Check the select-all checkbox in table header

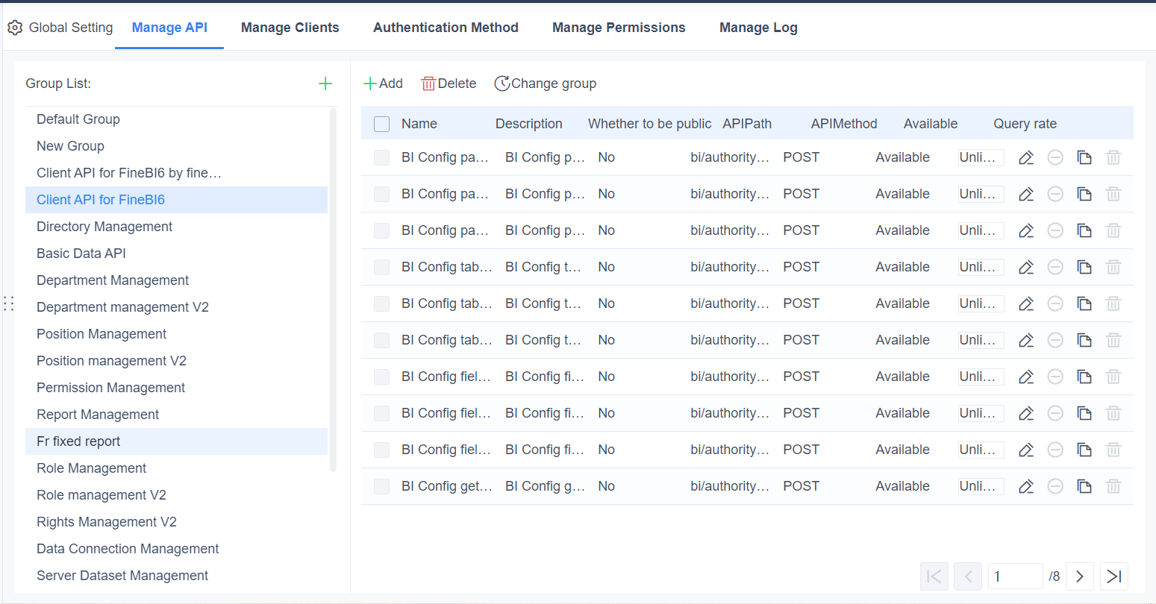point(381,124)
